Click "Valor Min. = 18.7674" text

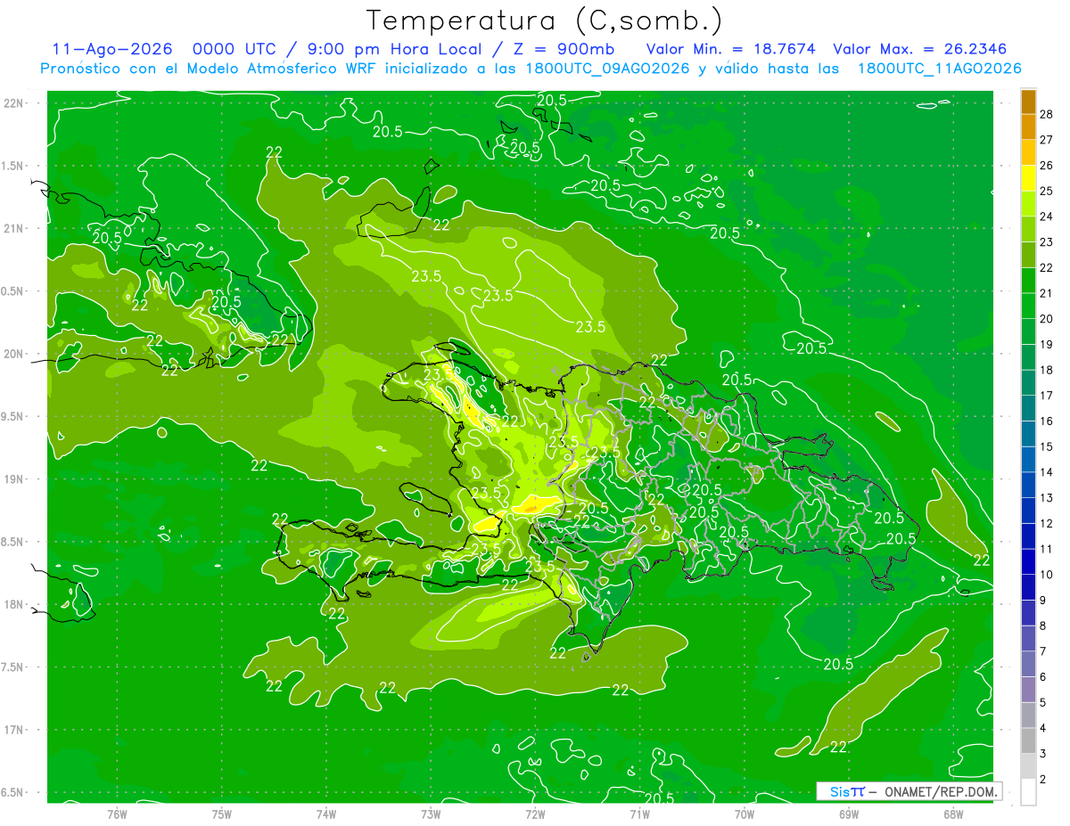[x=730, y=49]
